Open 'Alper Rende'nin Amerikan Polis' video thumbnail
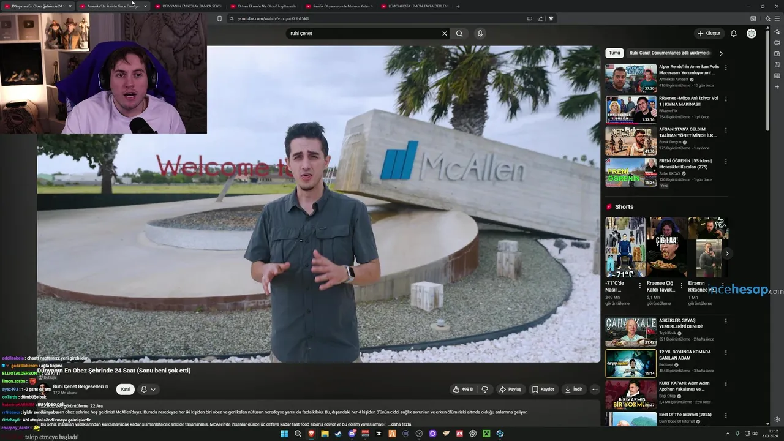The width and height of the screenshot is (784, 441). pyautogui.click(x=631, y=78)
